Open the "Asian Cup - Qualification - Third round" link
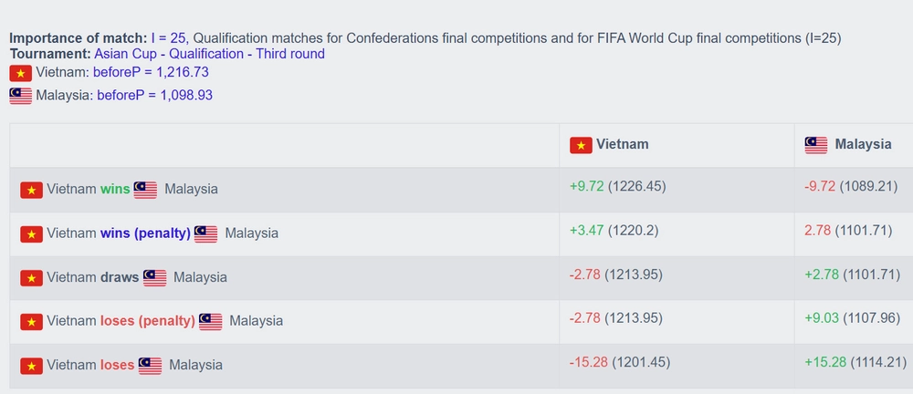This screenshot has height=394, width=913. (209, 54)
